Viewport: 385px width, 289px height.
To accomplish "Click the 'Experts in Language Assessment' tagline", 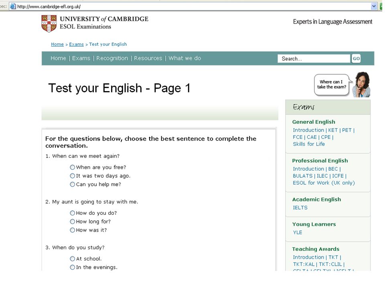I will tap(332, 22).
